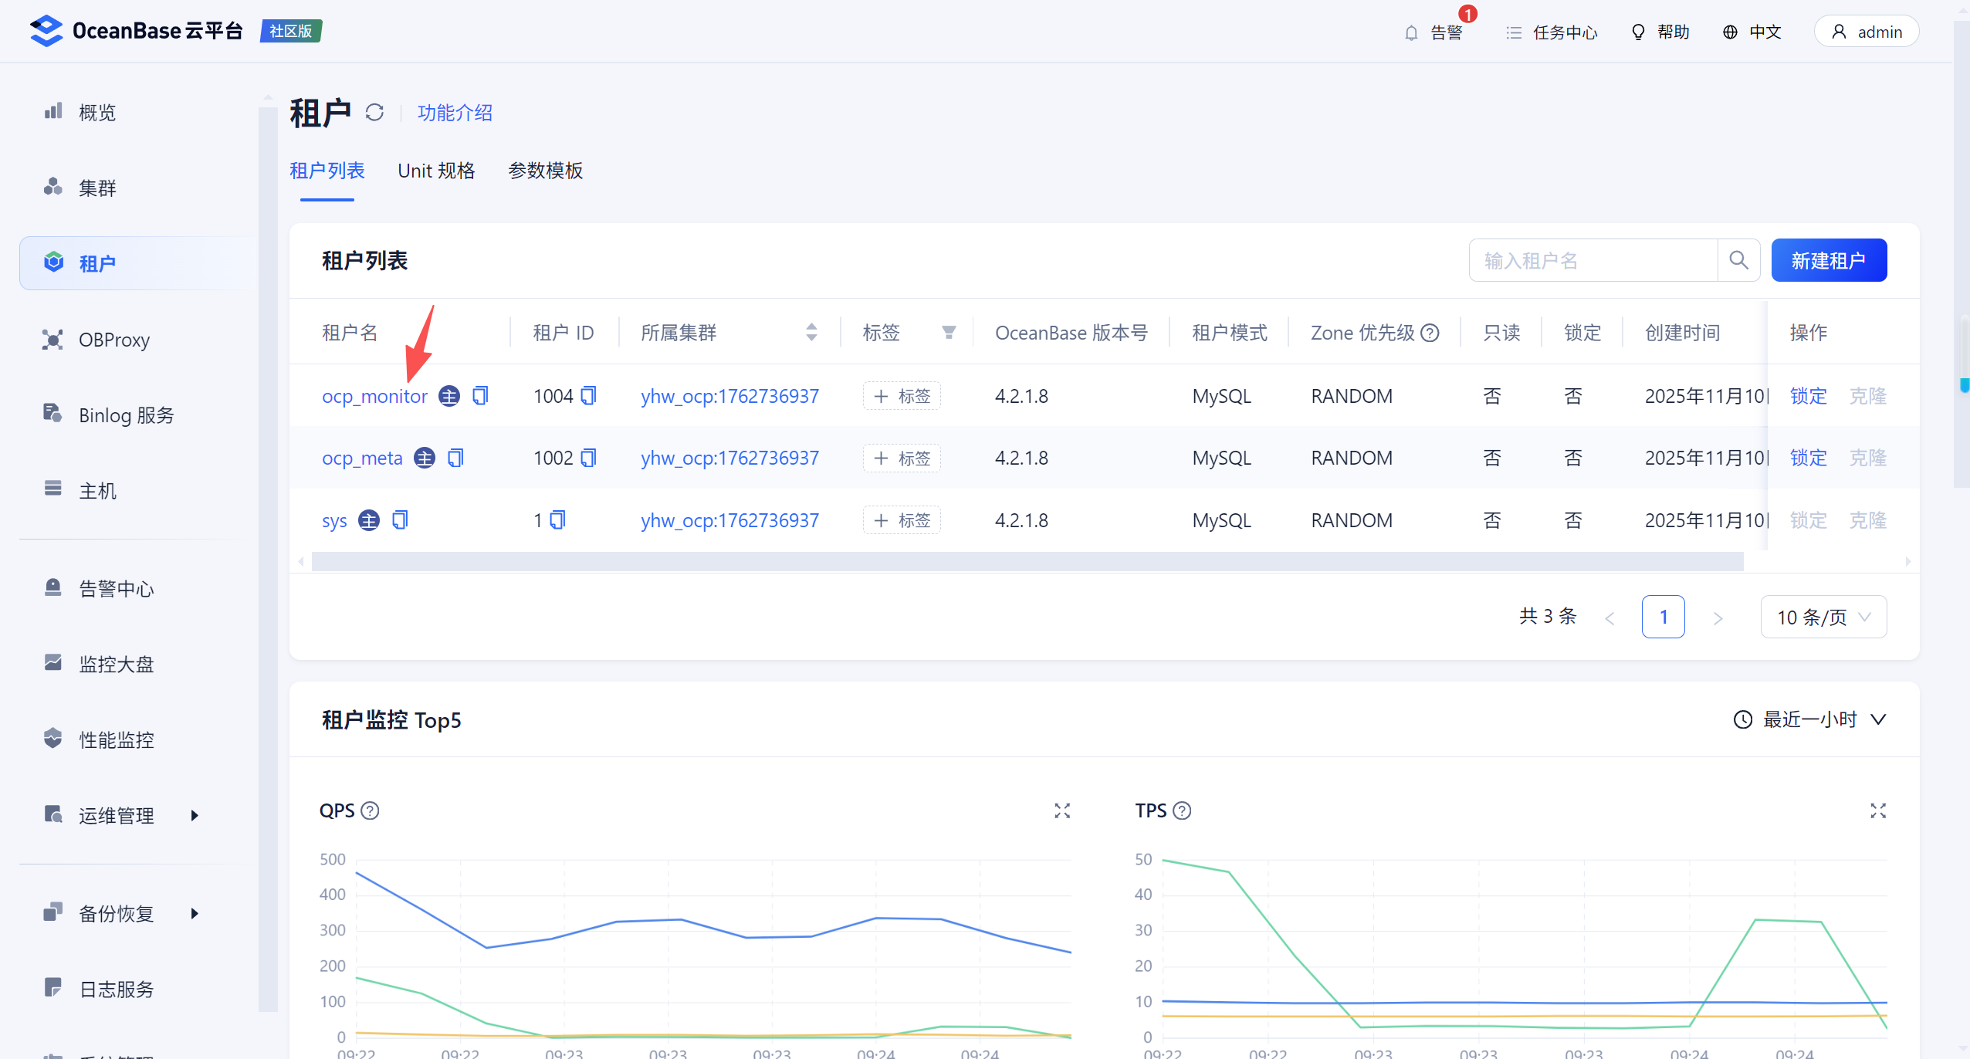Switch to the 参数模板 tab
Image resolution: width=1970 pixels, height=1059 pixels.
tap(545, 171)
